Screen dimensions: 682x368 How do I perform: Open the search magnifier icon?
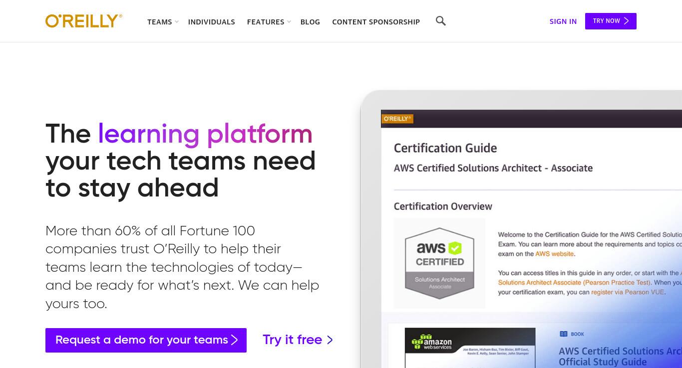(440, 21)
